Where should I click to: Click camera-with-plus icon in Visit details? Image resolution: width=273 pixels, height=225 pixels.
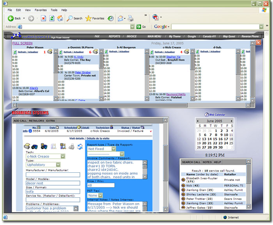pyautogui.click(x=44, y=146)
